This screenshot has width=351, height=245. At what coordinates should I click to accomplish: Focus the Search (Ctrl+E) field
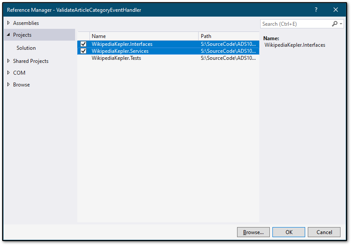pos(296,24)
